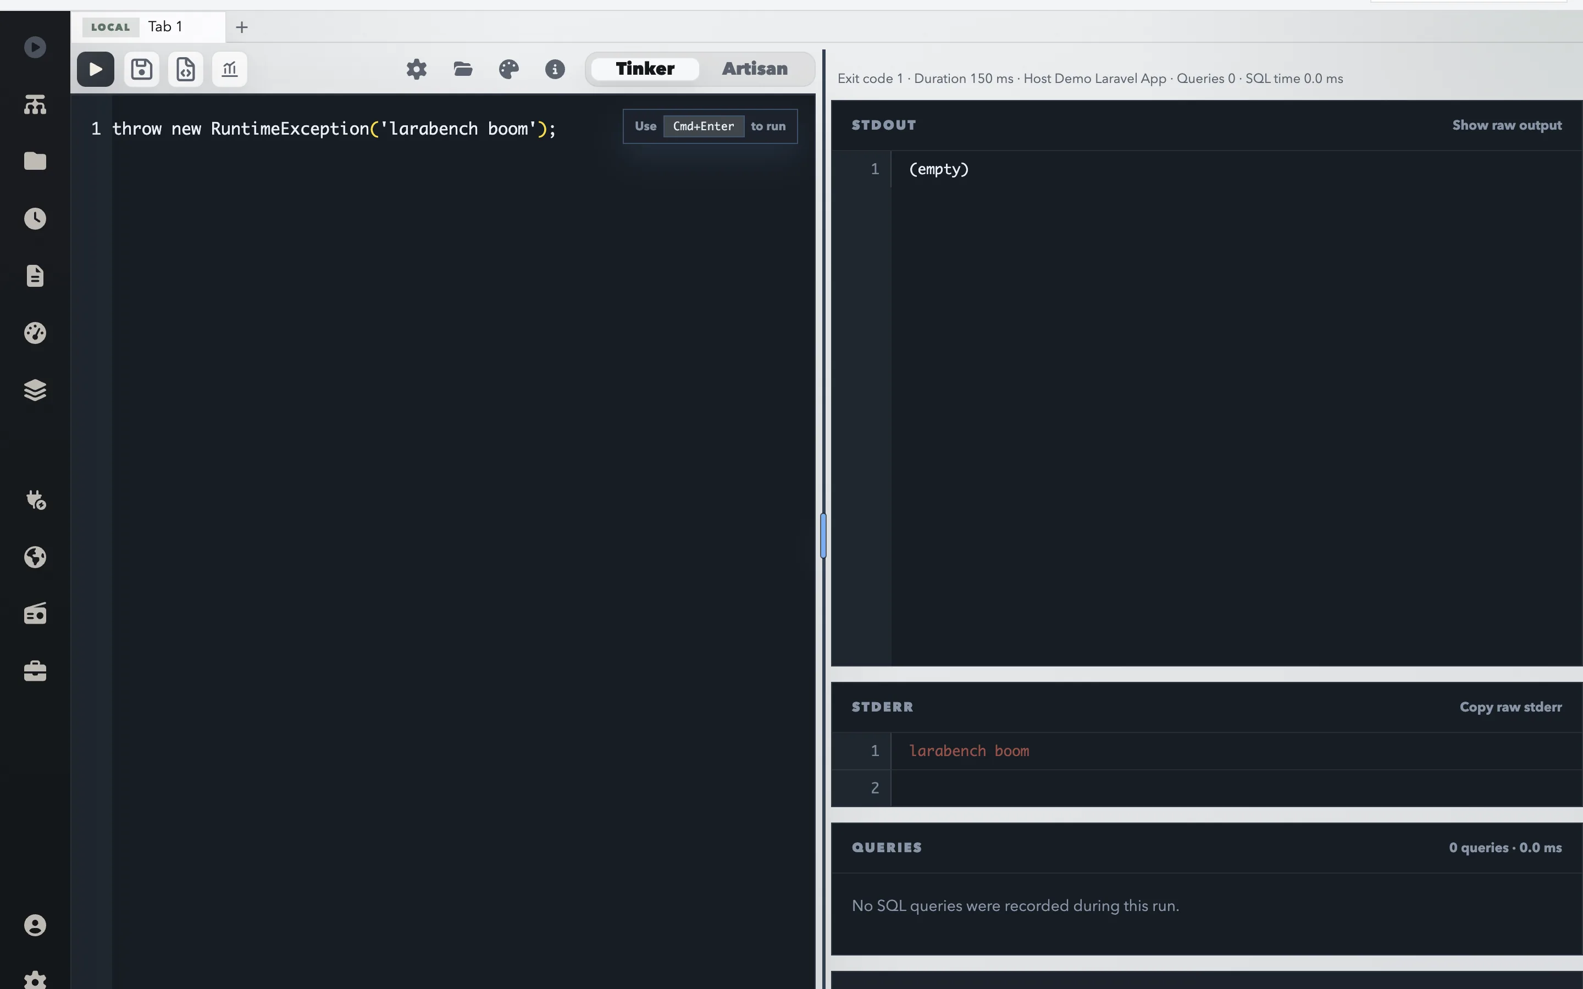Click Copy raw stderr link
Image resolution: width=1583 pixels, height=989 pixels.
1510,707
